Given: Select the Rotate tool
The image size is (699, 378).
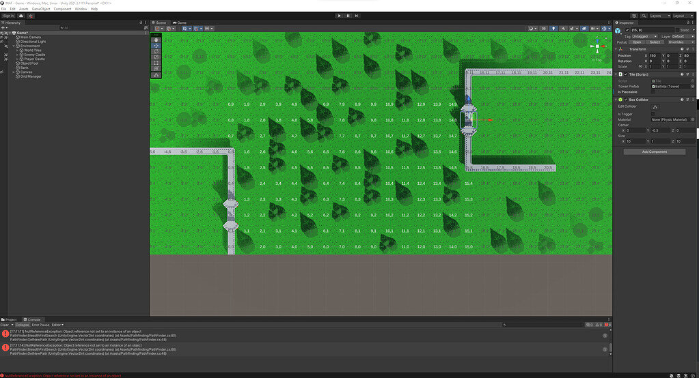Looking at the screenshot, I should [156, 51].
